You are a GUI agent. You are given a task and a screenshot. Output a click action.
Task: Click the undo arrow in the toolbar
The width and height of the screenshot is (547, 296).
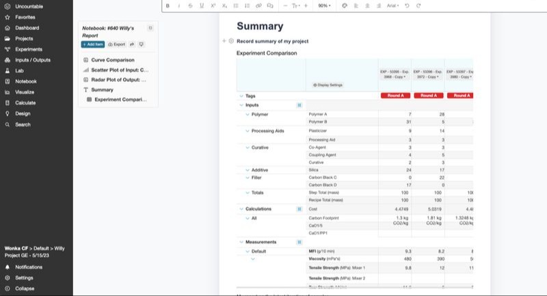pyautogui.click(x=408, y=5)
